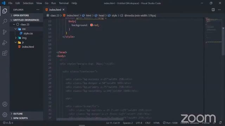
Task: Click the VS Code logo icon
Action: pos(4,3)
